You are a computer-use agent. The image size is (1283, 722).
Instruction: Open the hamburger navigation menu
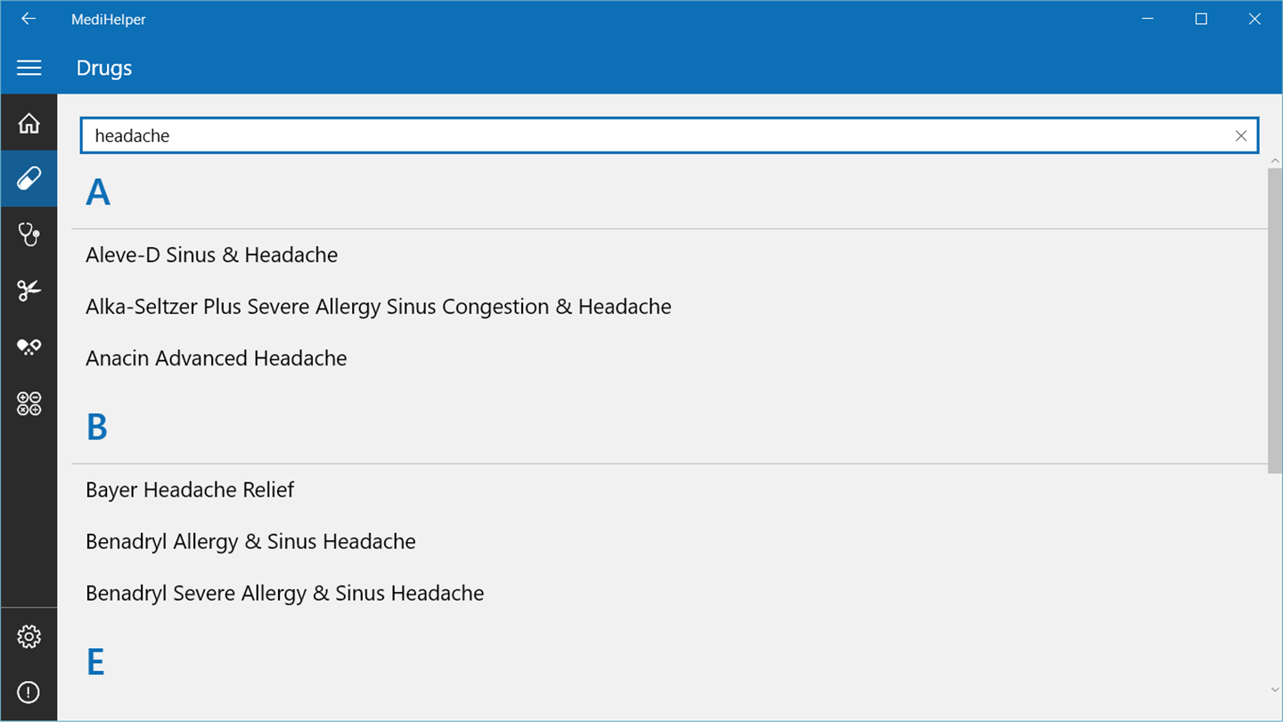point(29,68)
